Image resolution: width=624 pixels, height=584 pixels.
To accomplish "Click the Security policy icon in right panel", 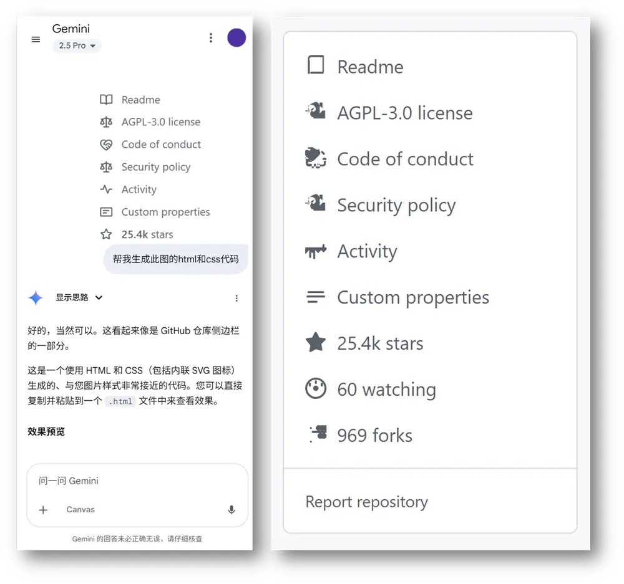I will pyautogui.click(x=316, y=203).
